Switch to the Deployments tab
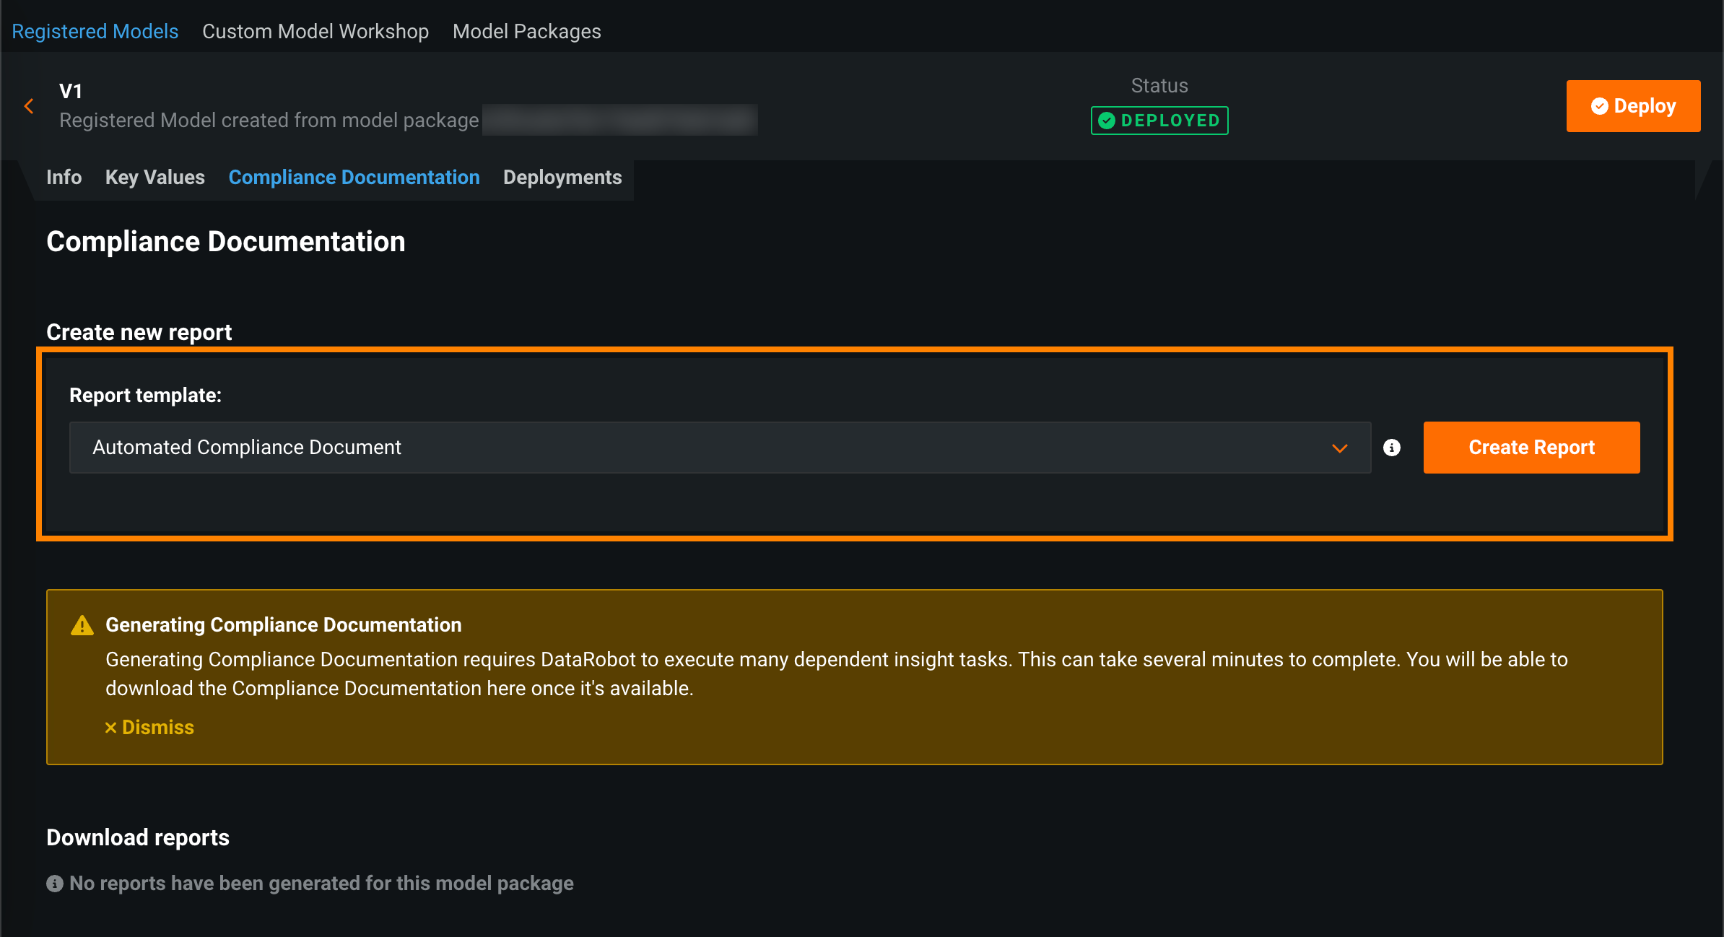 [x=562, y=178]
